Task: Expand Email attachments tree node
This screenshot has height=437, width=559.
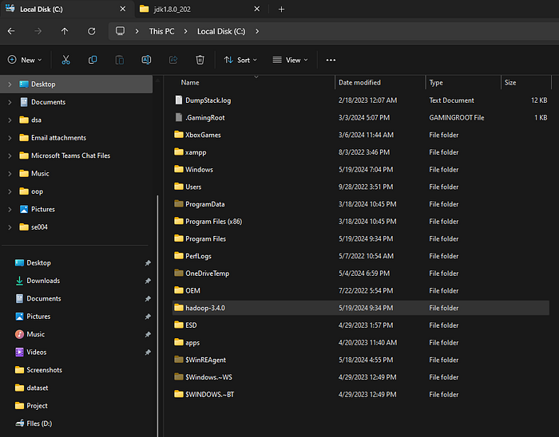Action: (x=10, y=138)
